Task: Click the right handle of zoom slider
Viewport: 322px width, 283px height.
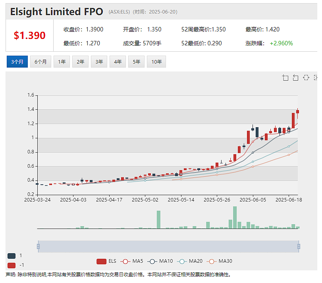Action: 299,246
